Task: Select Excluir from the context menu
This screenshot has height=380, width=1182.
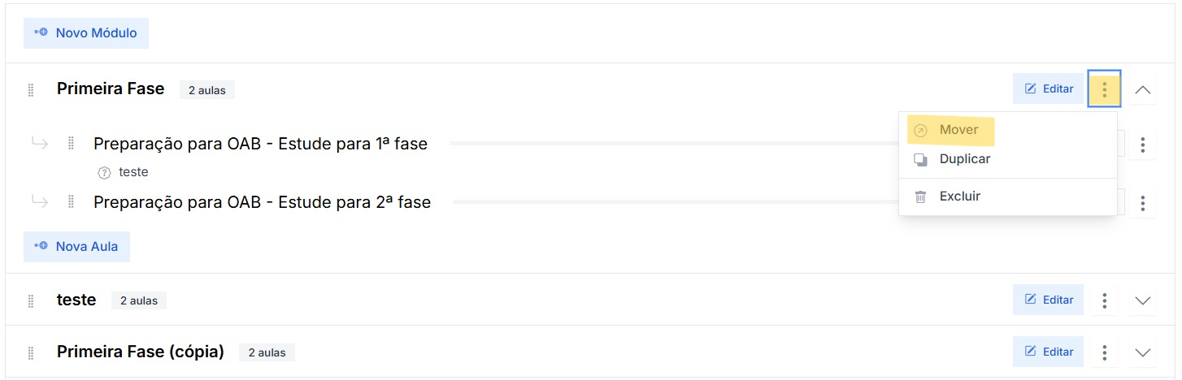Action: click(x=959, y=196)
